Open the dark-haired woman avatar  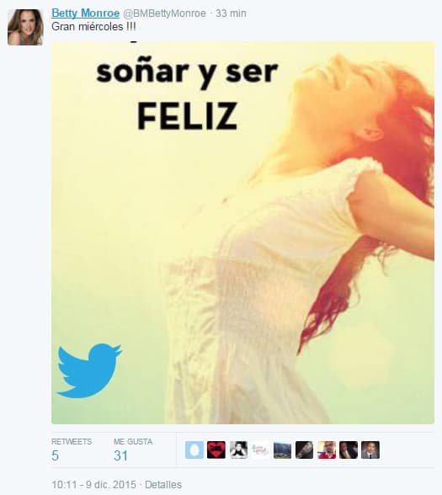pyautogui.click(x=349, y=450)
